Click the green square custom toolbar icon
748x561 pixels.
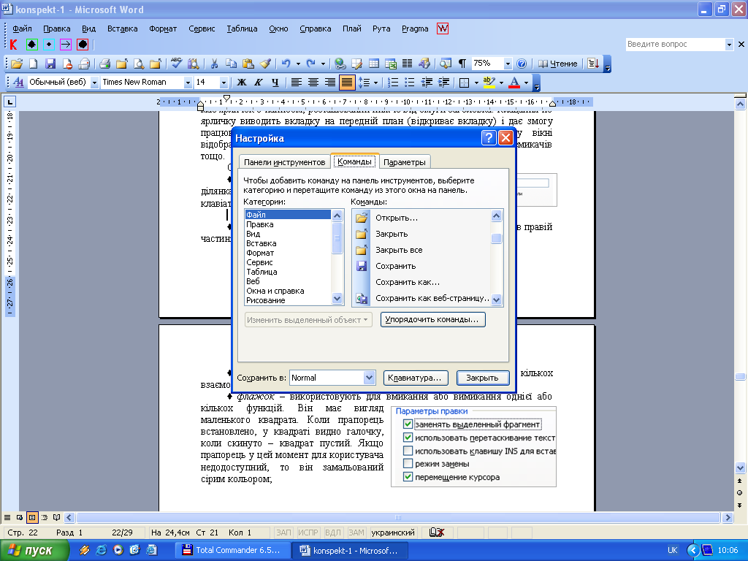32,45
